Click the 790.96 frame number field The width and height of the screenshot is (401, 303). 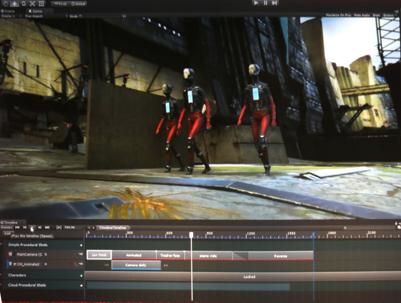click(x=73, y=228)
